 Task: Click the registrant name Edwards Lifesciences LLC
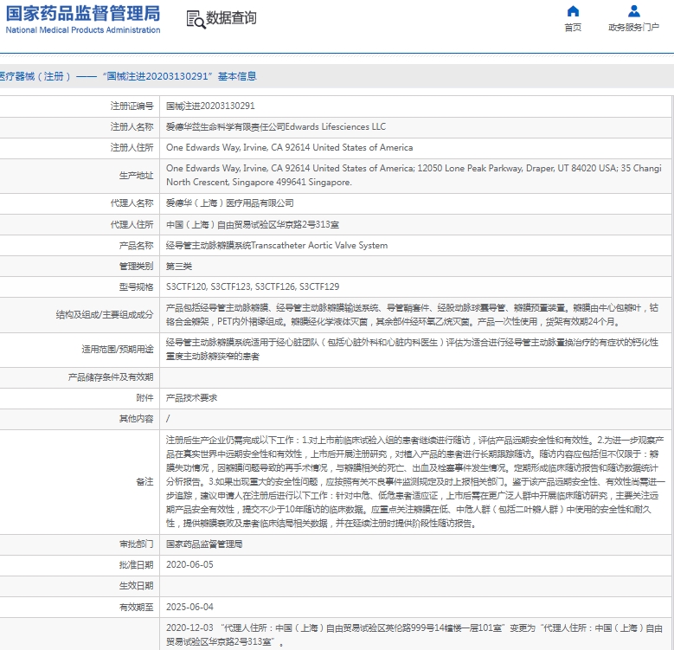coord(275,126)
